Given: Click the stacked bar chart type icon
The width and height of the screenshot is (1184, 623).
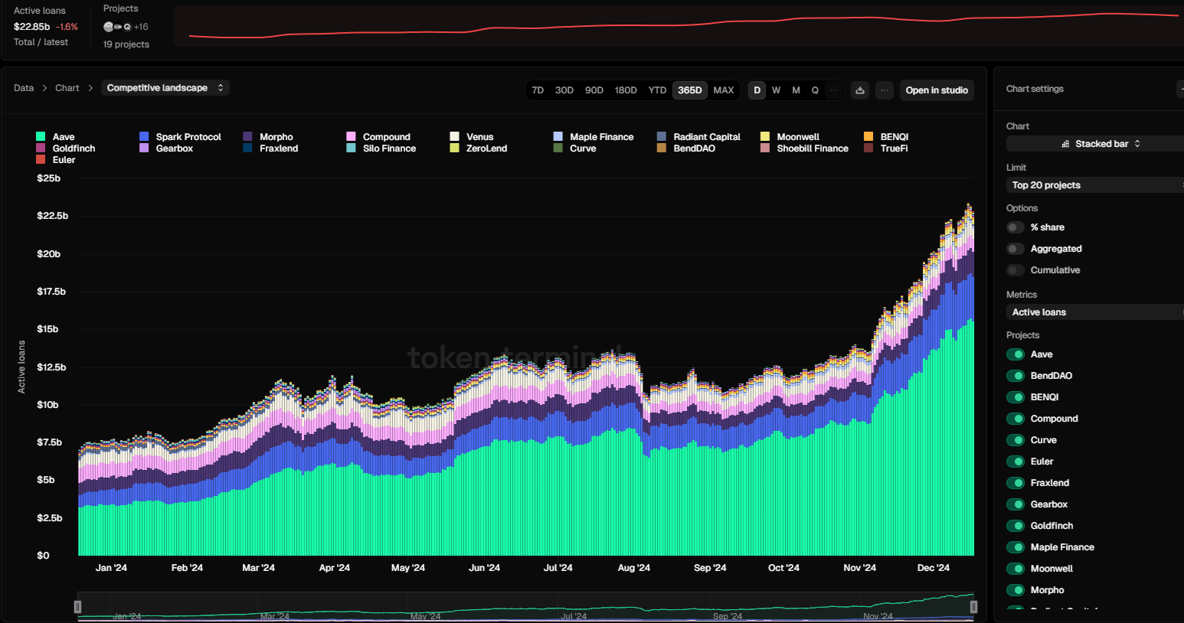Looking at the screenshot, I should pos(1065,144).
